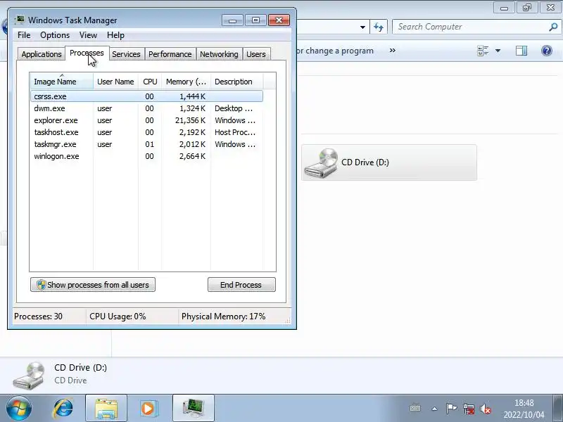Select CD Drive (D:) in Explorer
The width and height of the screenshot is (563, 422).
click(389, 162)
